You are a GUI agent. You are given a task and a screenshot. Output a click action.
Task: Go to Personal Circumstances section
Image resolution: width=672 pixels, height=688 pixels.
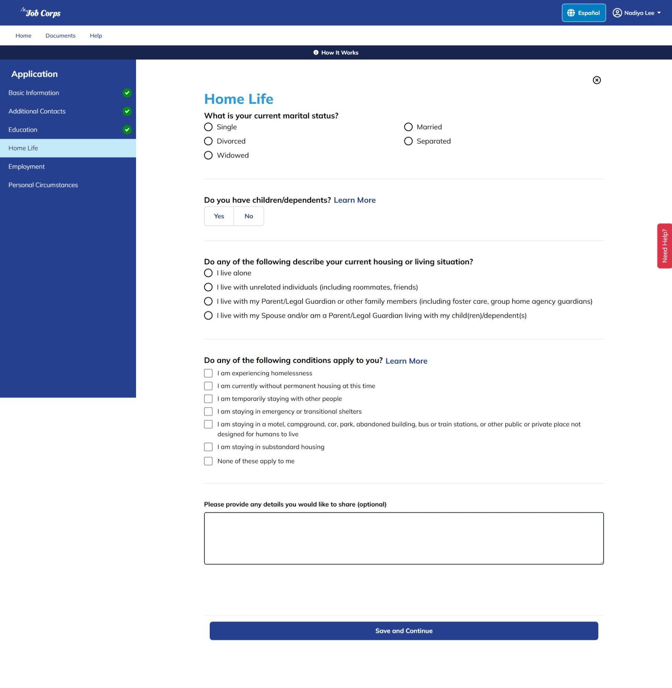[x=68, y=185]
